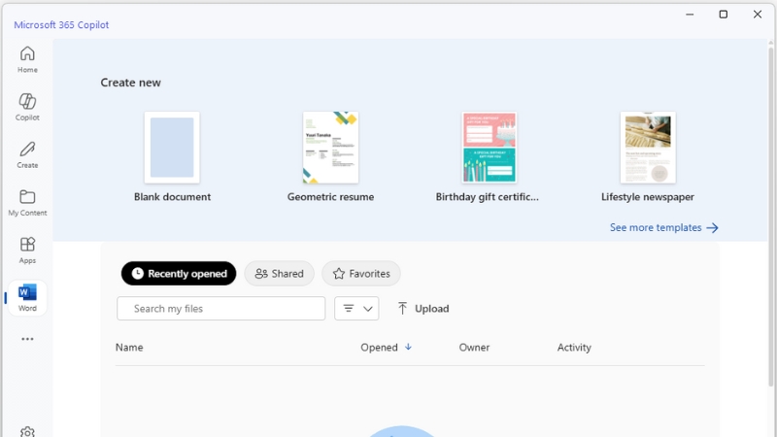Click the Microsoft 365 Copilot title
This screenshot has width=777, height=437.
pyautogui.click(x=61, y=25)
